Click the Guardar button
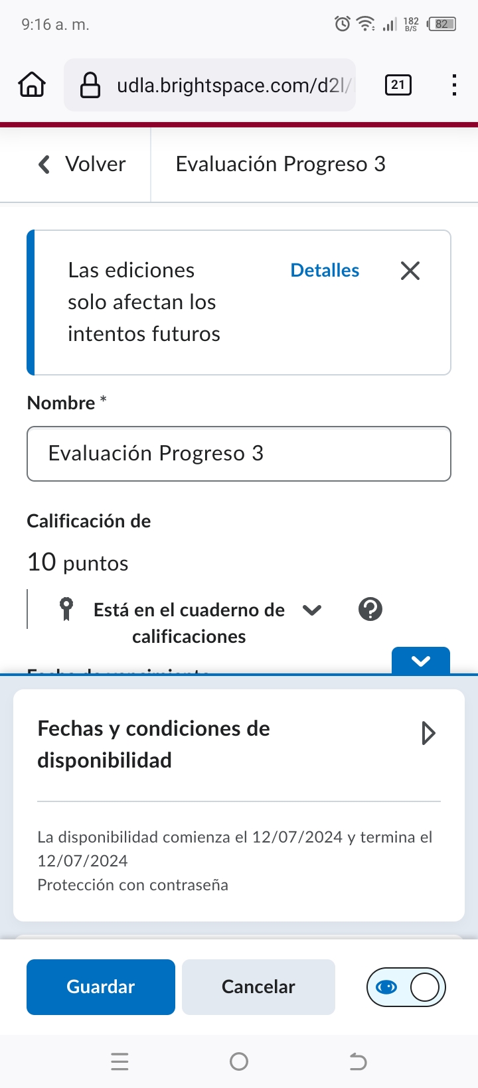The height and width of the screenshot is (1088, 478). [x=101, y=987]
